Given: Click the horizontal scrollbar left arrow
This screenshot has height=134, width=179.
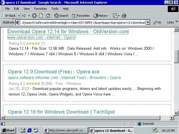Looking at the screenshot, I should [3, 118].
